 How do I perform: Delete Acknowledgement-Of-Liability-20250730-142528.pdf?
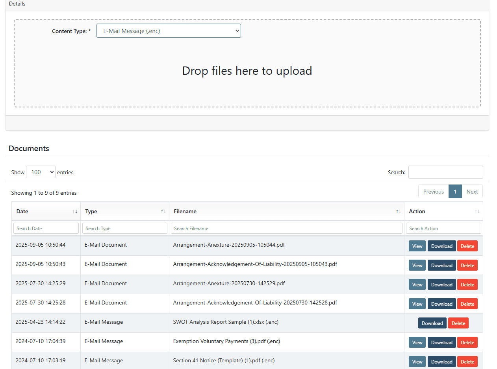467,304
